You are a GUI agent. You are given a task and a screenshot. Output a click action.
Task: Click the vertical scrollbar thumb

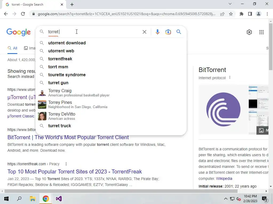click(271, 46)
